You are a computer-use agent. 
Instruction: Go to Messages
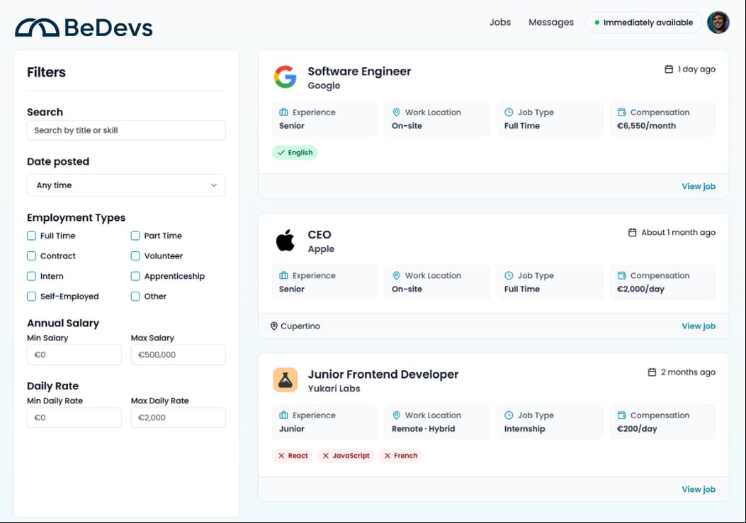[x=551, y=22]
